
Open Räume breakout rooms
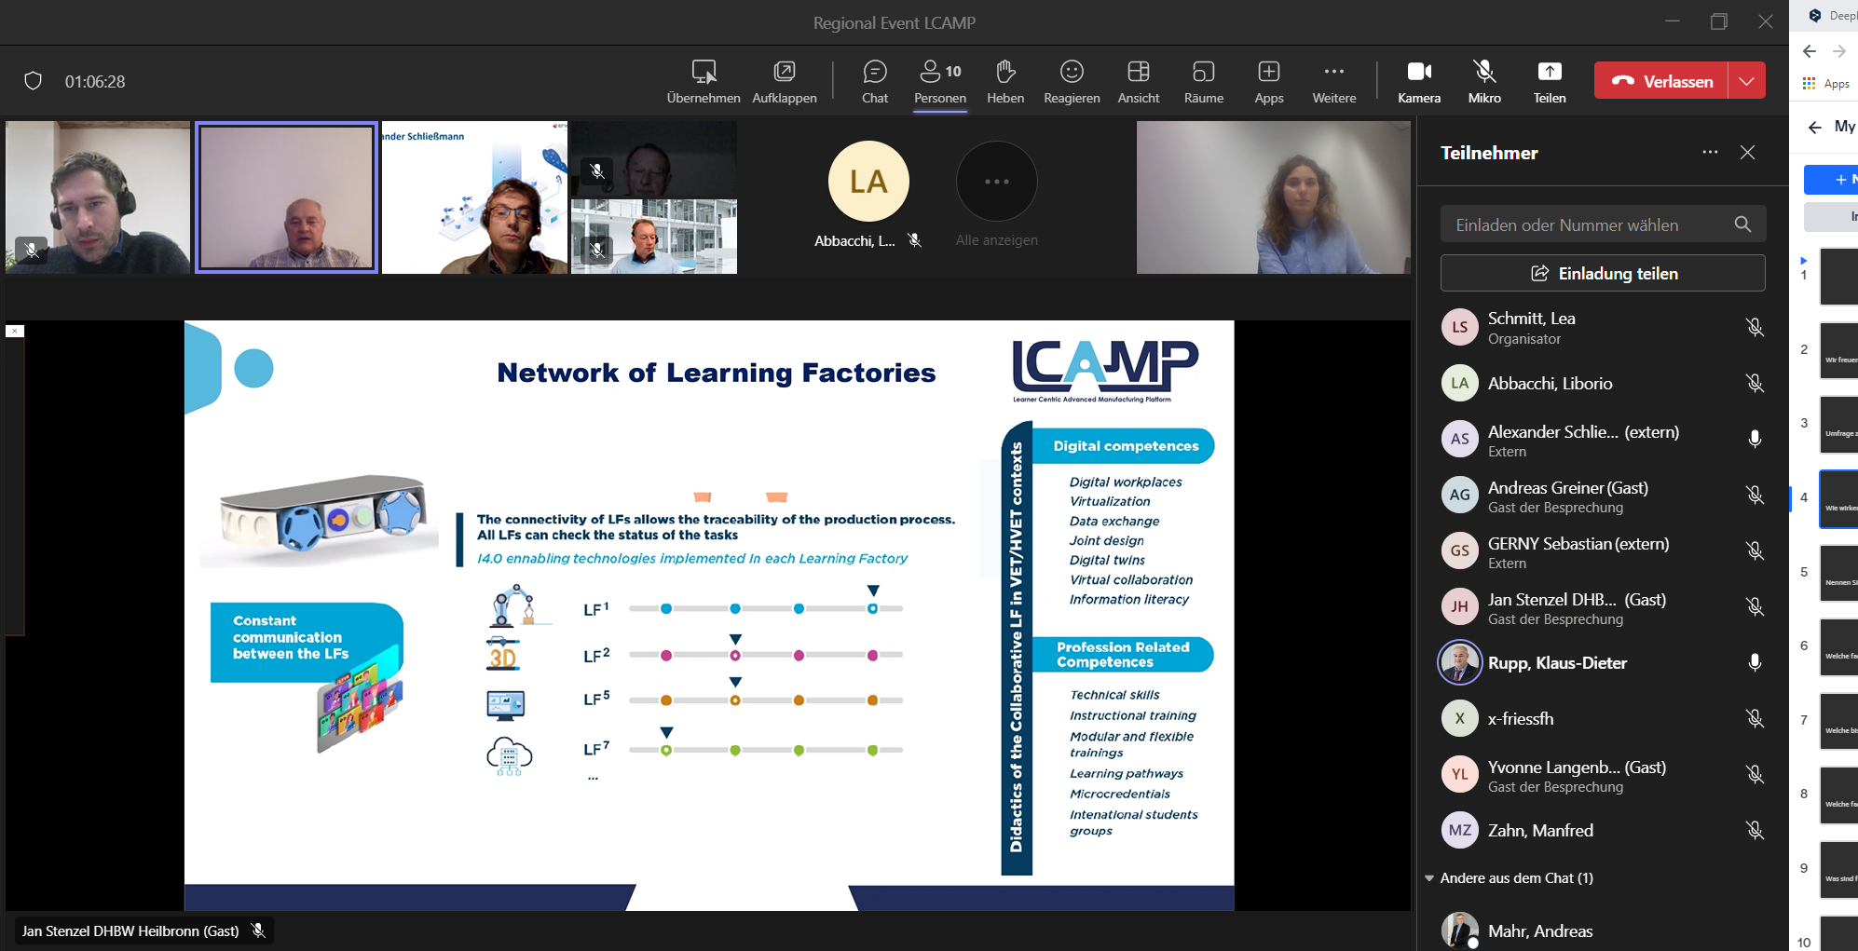pos(1203,81)
